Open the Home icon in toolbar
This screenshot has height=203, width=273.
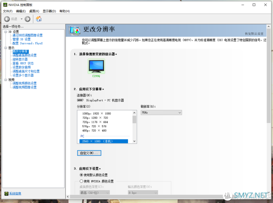[39, 19]
